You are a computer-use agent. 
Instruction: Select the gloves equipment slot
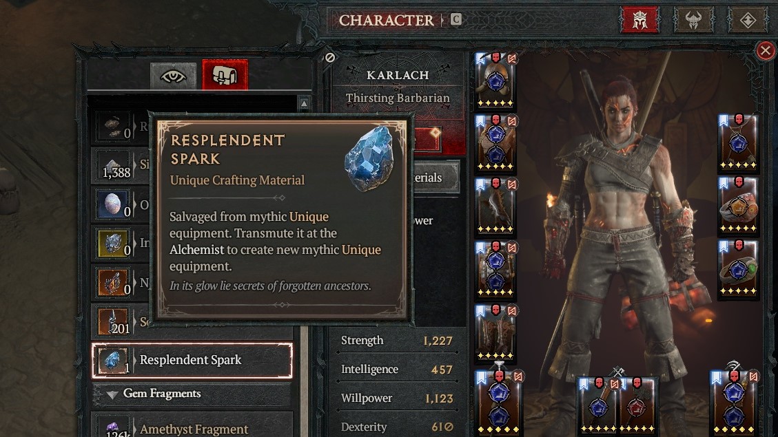pos(495,206)
